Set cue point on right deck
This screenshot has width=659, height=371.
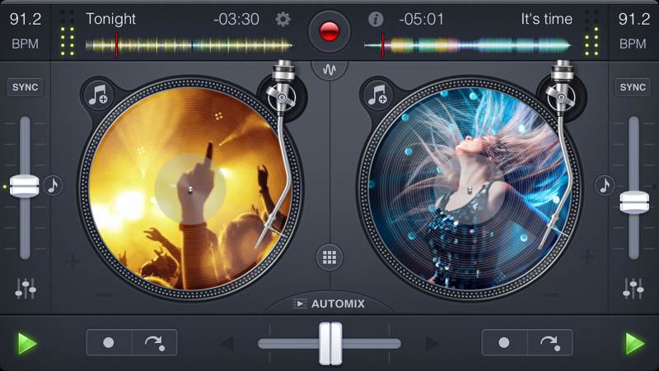(504, 343)
